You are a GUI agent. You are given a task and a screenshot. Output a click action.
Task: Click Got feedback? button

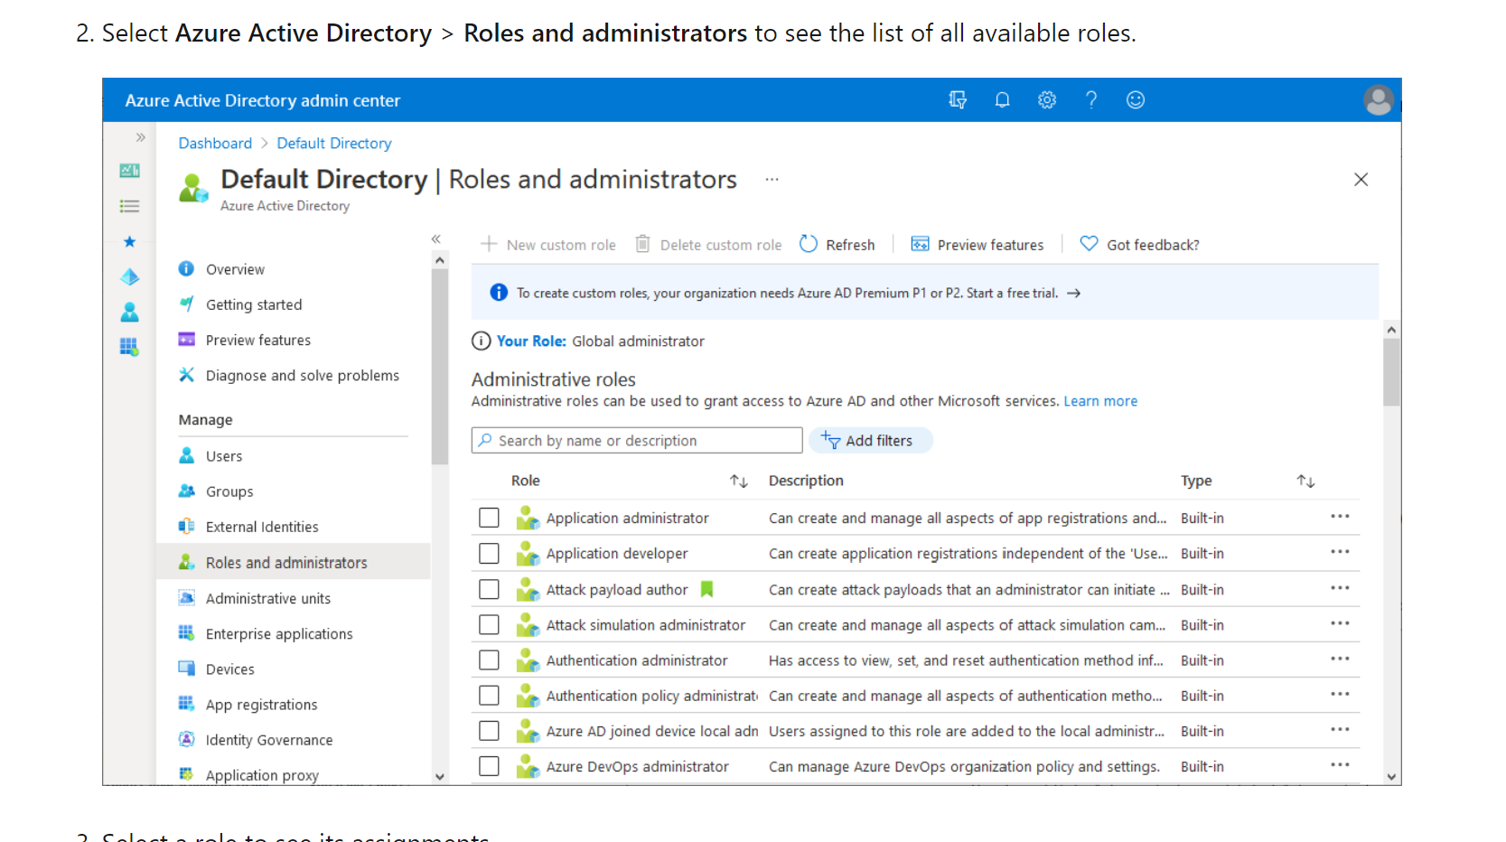pos(1140,245)
